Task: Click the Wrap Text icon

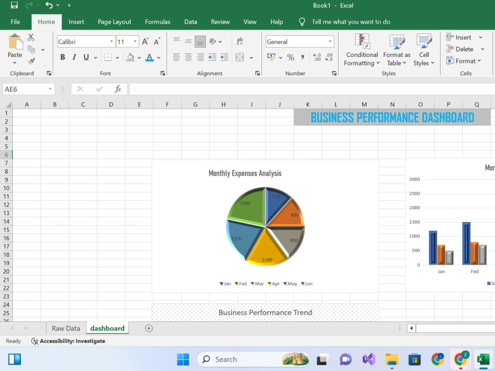Action: coord(240,42)
